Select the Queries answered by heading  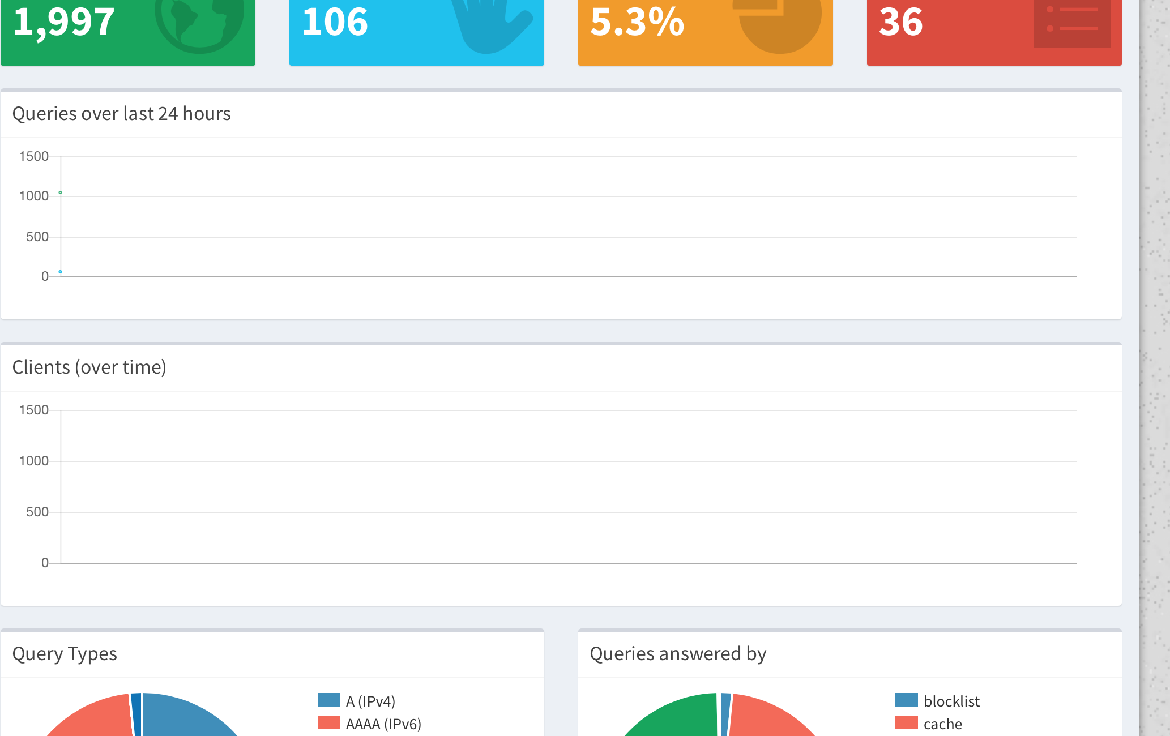[x=678, y=654]
